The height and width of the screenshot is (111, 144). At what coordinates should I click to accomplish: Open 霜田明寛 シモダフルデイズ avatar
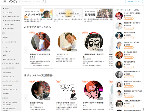119,94
